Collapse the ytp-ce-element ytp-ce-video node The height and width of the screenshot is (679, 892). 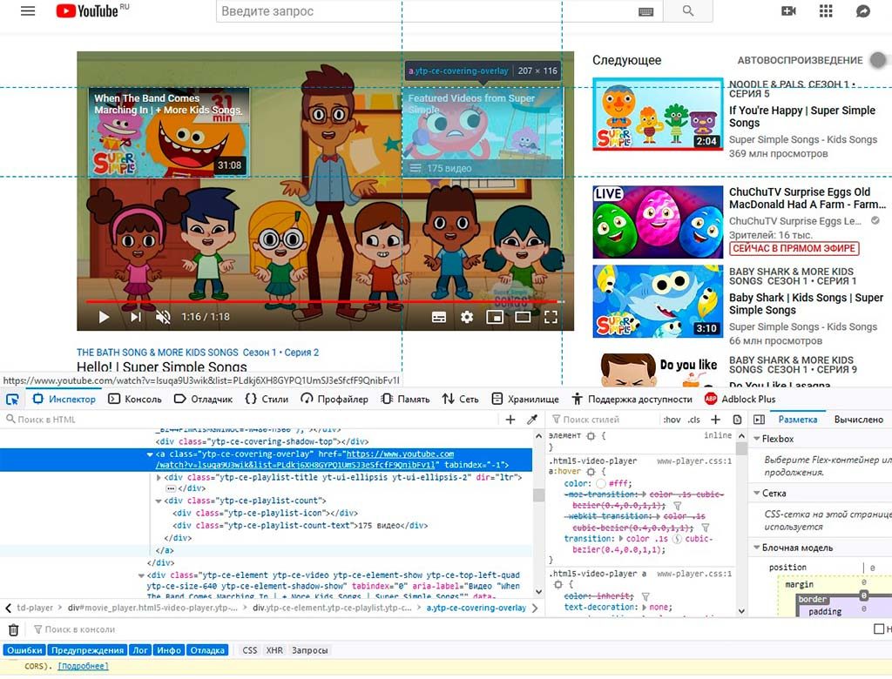(141, 575)
